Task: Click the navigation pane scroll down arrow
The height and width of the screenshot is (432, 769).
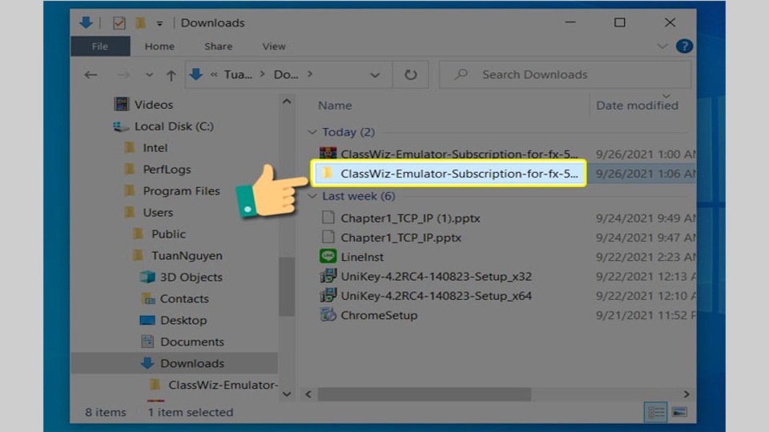Action: [287, 394]
